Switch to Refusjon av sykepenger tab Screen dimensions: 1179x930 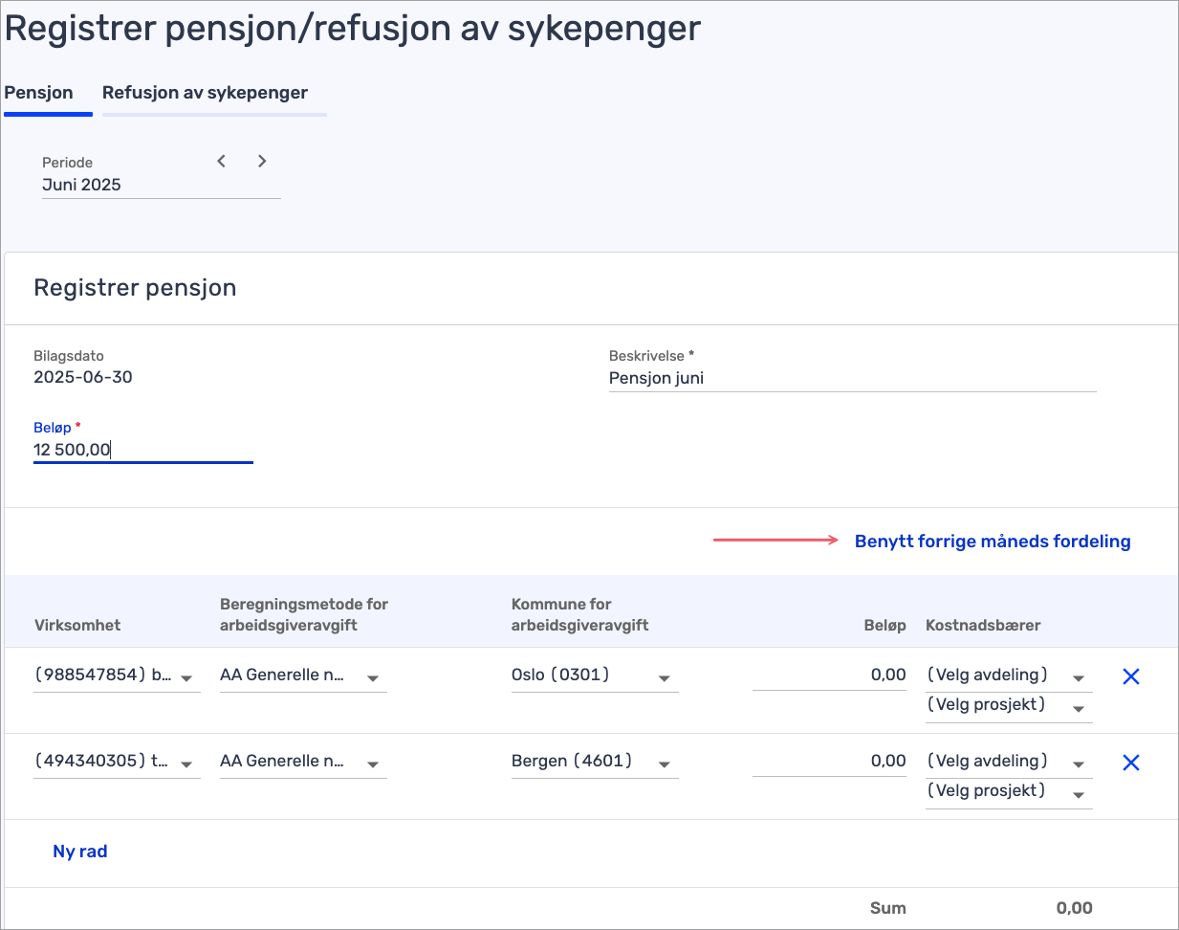[205, 93]
